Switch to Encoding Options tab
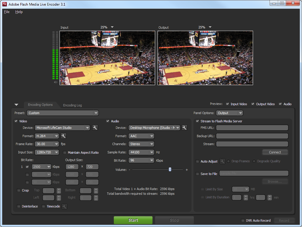Image resolution: width=302 pixels, height=227 pixels. 40,105
